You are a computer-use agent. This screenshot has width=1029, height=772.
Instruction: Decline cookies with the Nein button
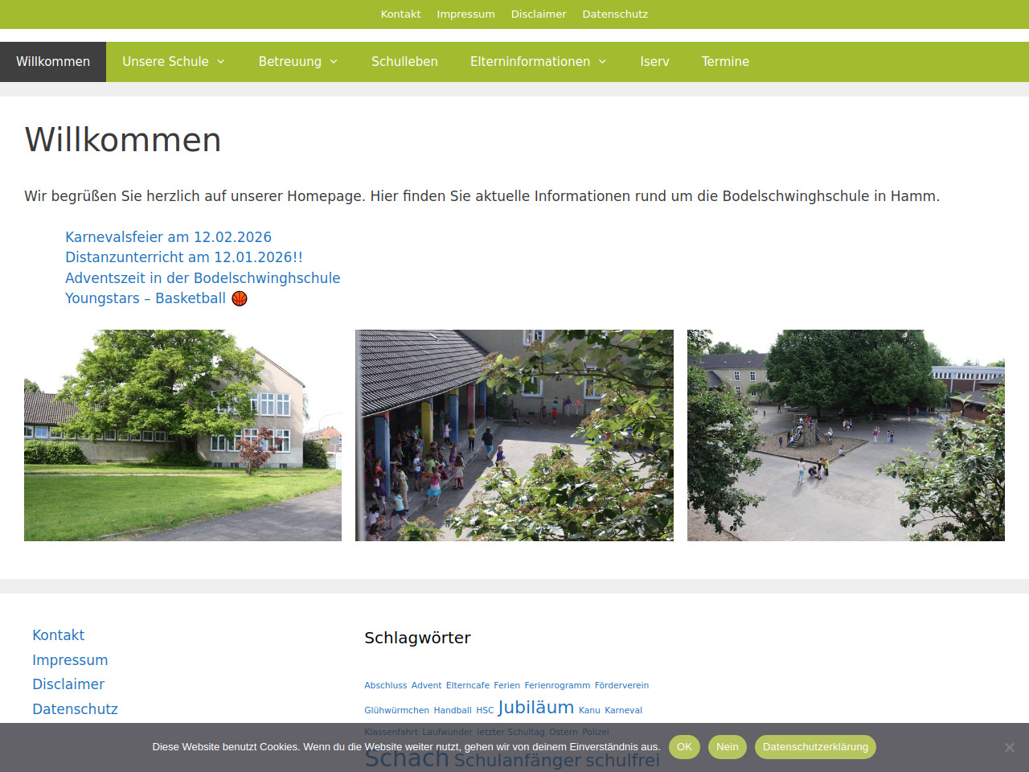[727, 747]
